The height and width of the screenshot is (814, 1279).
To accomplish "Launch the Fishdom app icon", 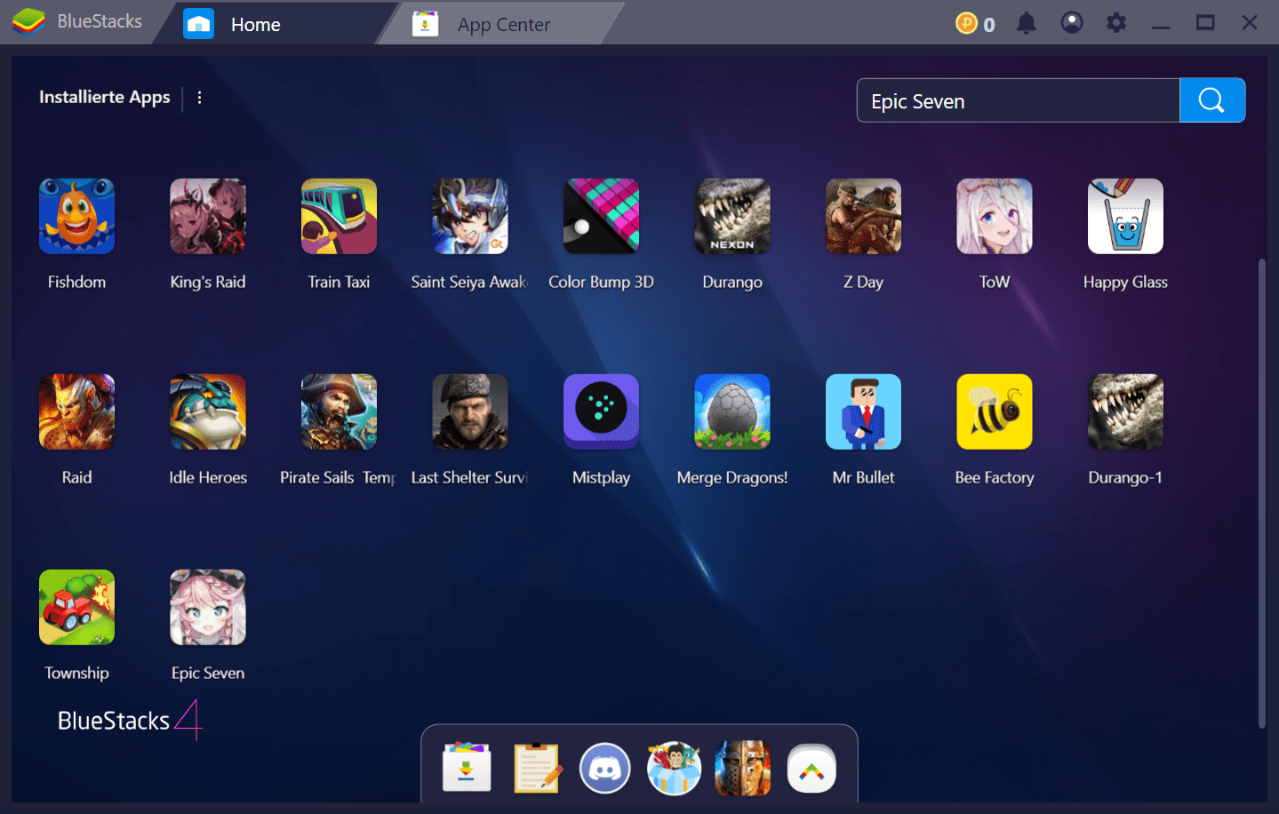I will coord(76,216).
